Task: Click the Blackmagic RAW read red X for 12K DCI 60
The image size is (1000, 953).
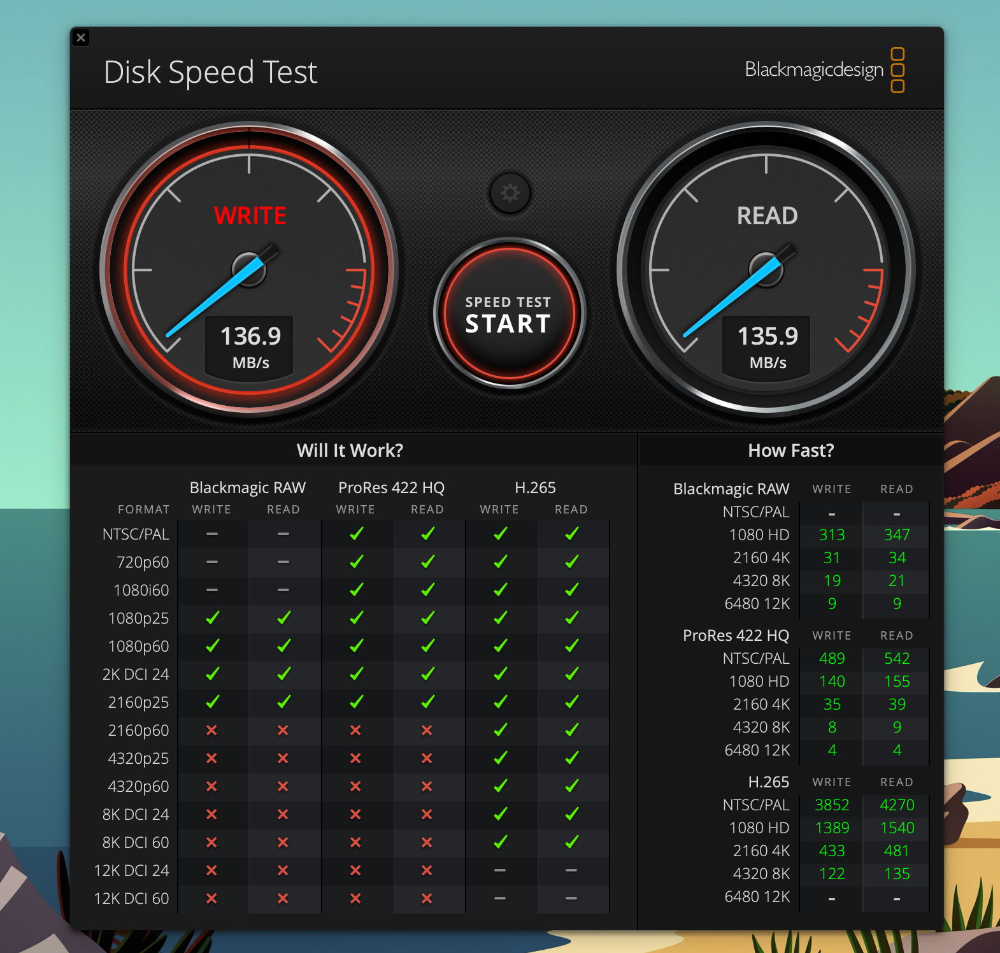Action: pos(283,898)
